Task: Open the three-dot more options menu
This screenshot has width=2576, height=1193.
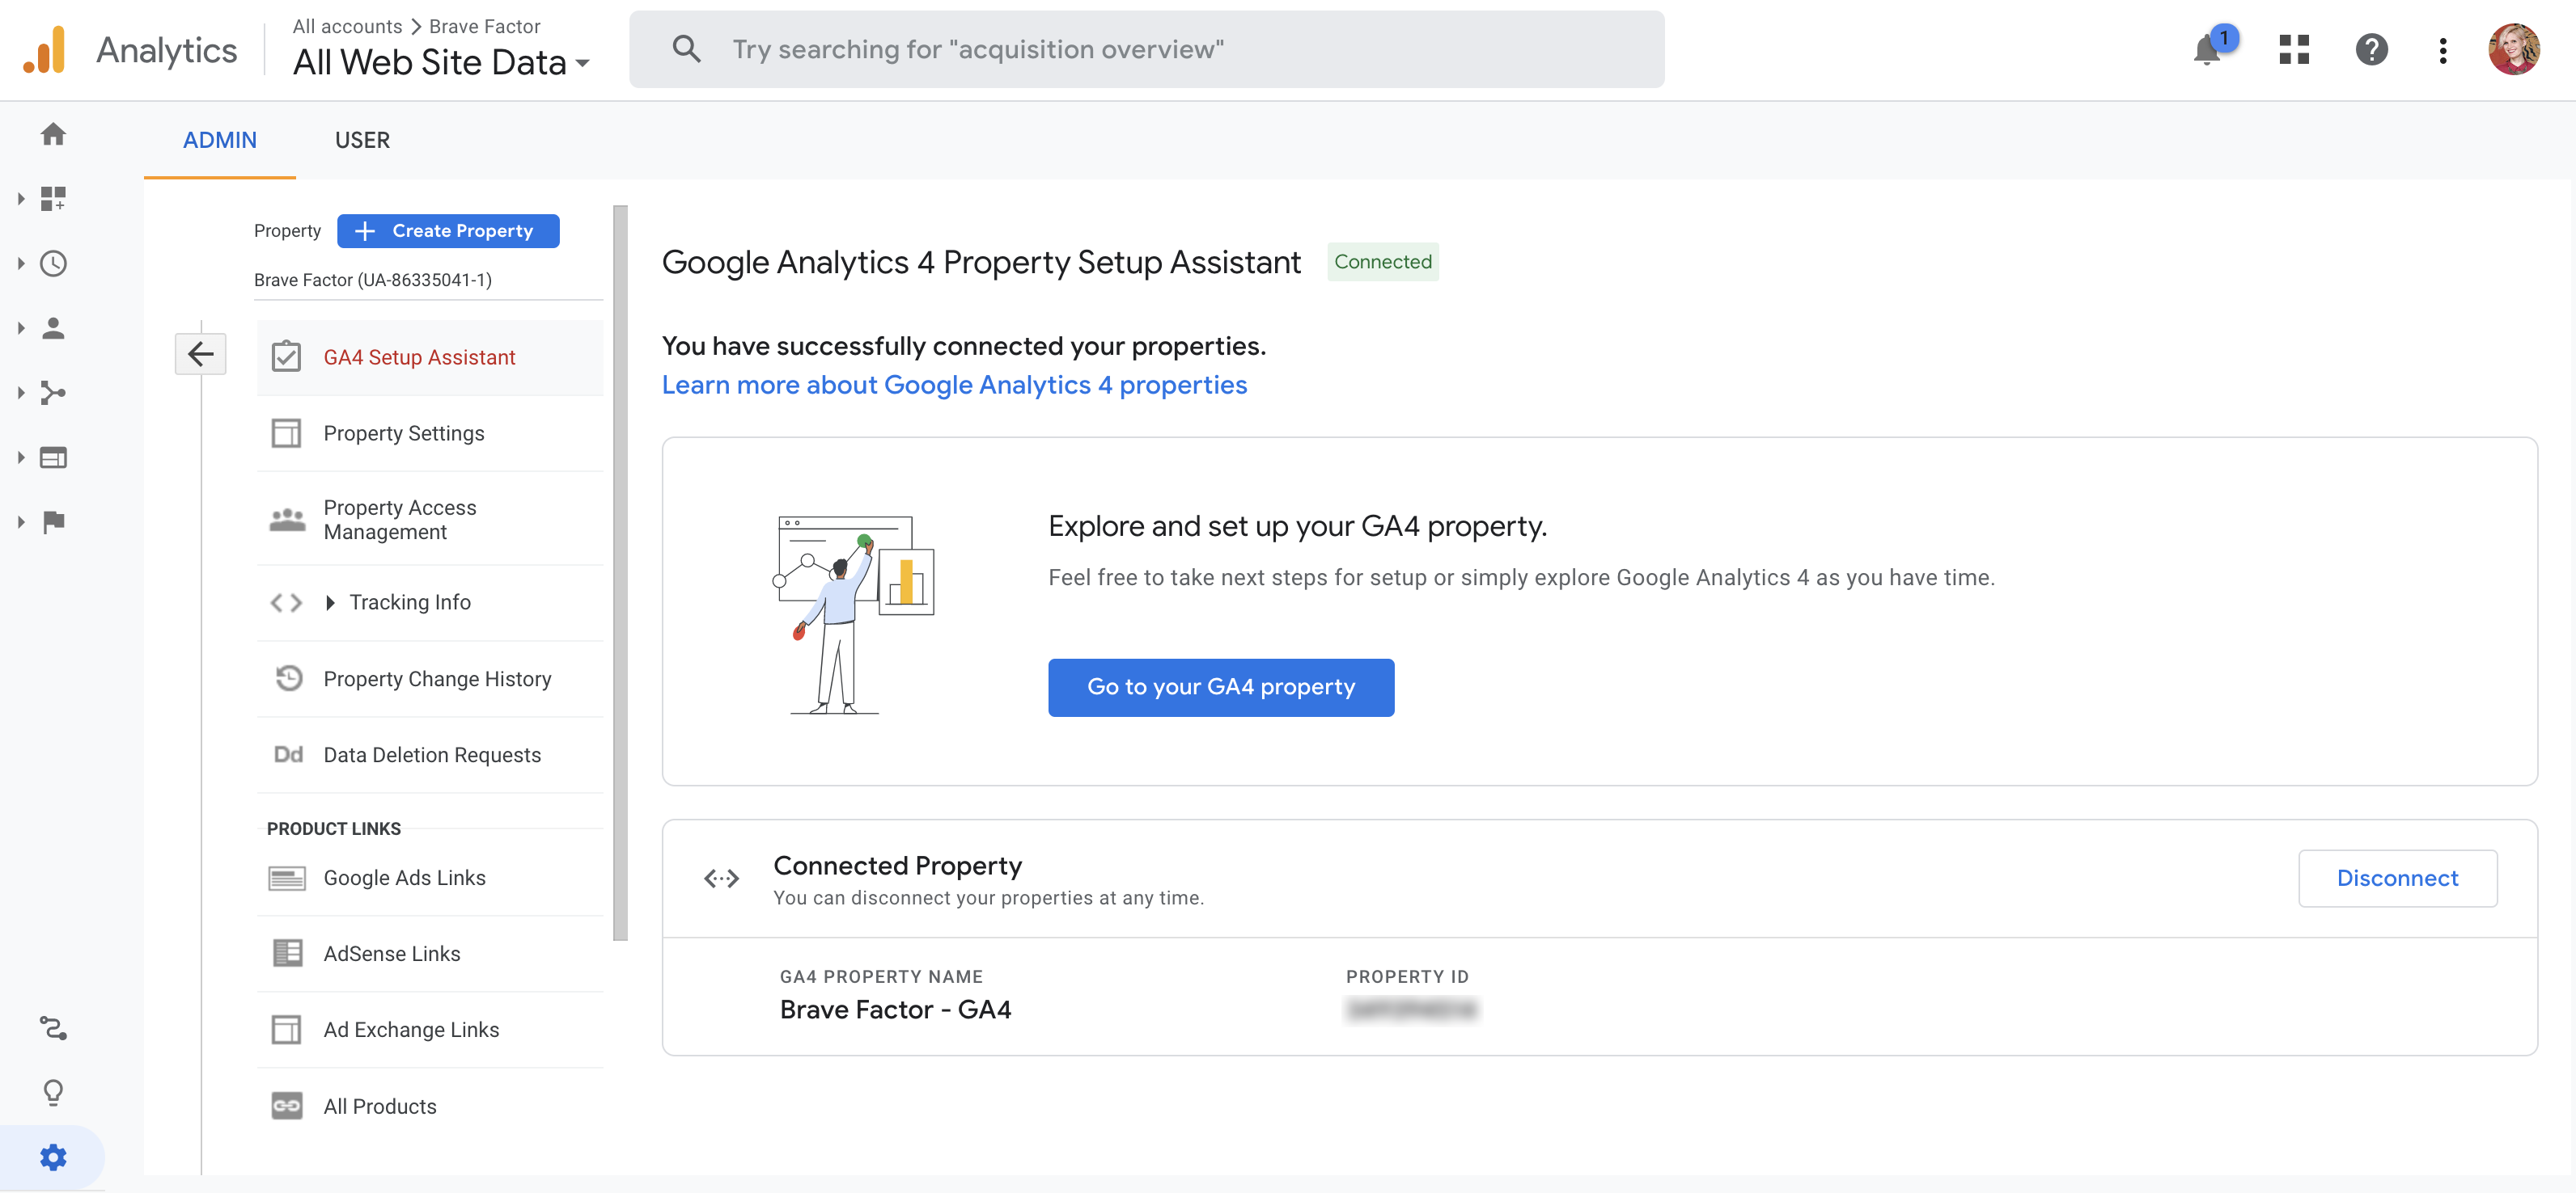Action: (2443, 50)
